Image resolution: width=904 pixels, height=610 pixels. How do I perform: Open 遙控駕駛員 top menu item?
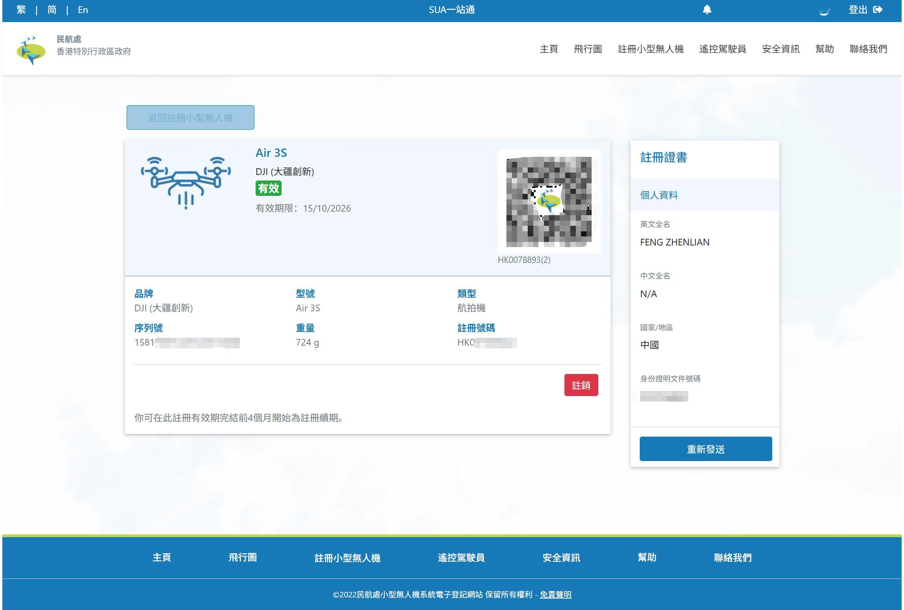click(722, 49)
